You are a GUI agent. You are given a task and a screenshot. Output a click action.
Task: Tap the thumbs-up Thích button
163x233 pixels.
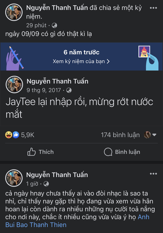tap(40, 152)
